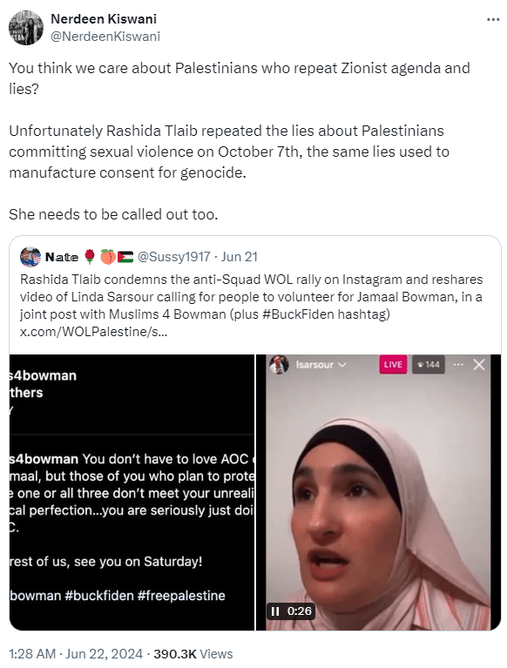Open the @Sussy1917 handle in quoted tweet
Screen dimensions: 507x668
tap(174, 256)
